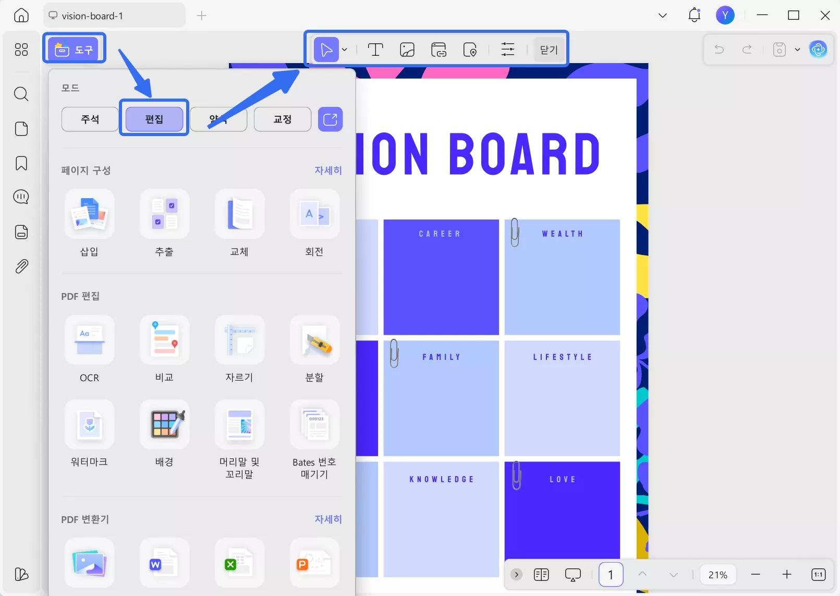Open the 도구 tools menu button
The height and width of the screenshot is (596, 840).
point(74,50)
